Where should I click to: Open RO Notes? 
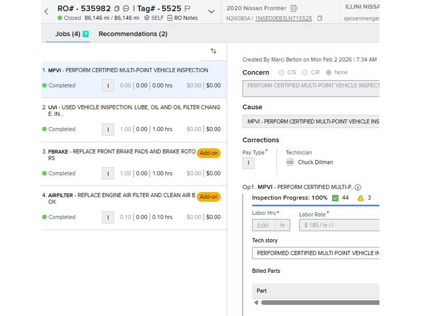(182, 18)
